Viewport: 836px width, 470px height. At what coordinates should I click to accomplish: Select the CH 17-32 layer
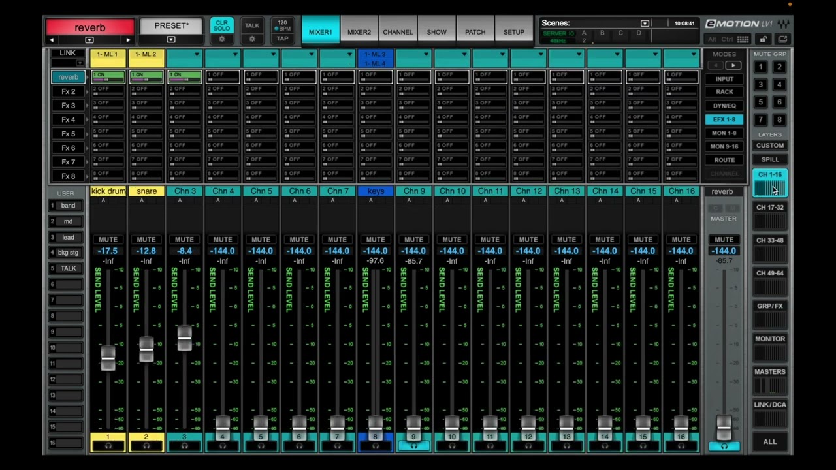(x=770, y=216)
